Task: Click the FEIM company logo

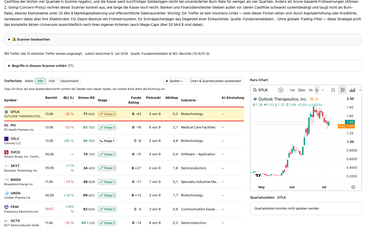Action: 6,207
